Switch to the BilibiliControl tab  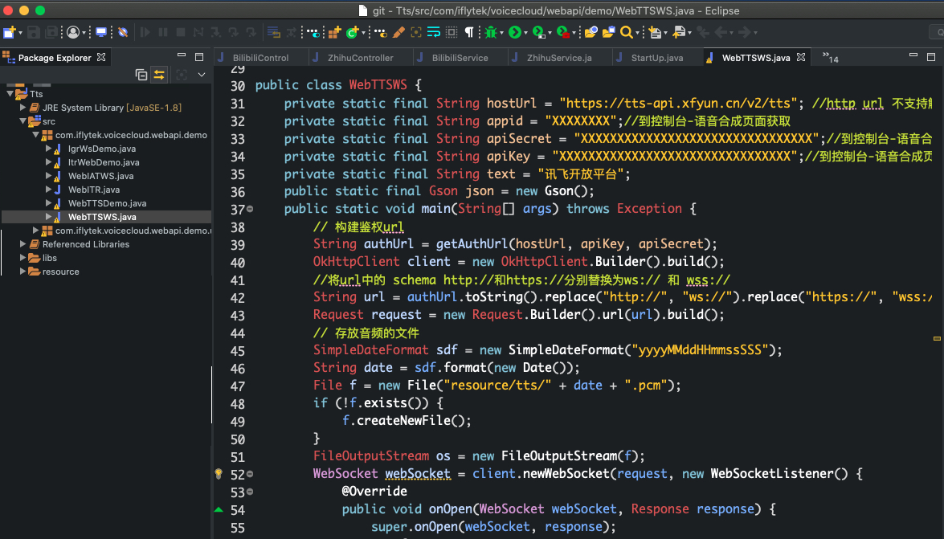tap(261, 57)
